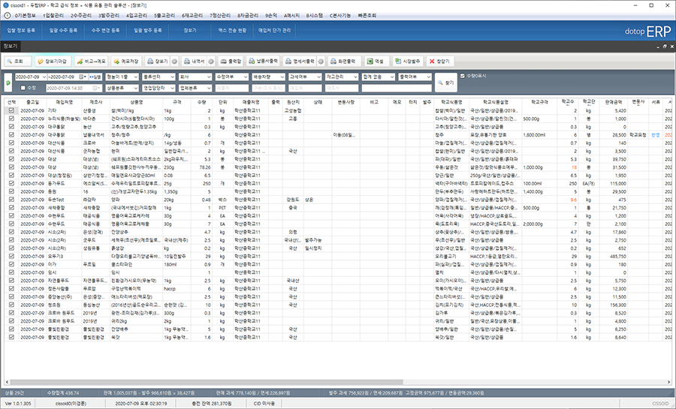The width and height of the screenshot is (676, 409).
Task: Click the 찾기 find button
Action: tap(446, 83)
